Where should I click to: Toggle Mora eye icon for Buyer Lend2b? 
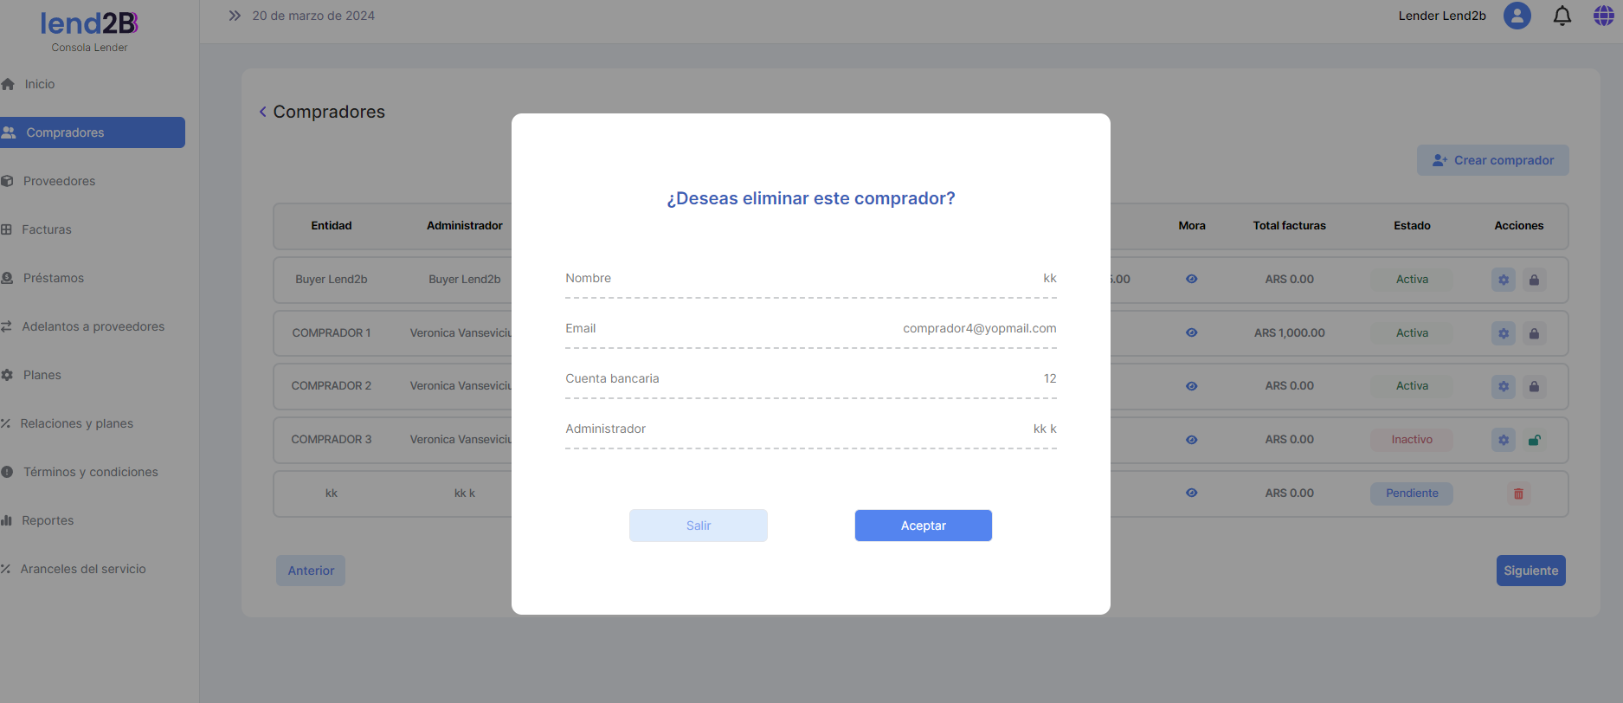click(x=1192, y=279)
